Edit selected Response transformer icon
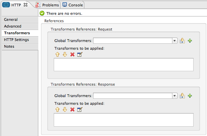The width and height of the screenshot is (207, 136). 80,109
